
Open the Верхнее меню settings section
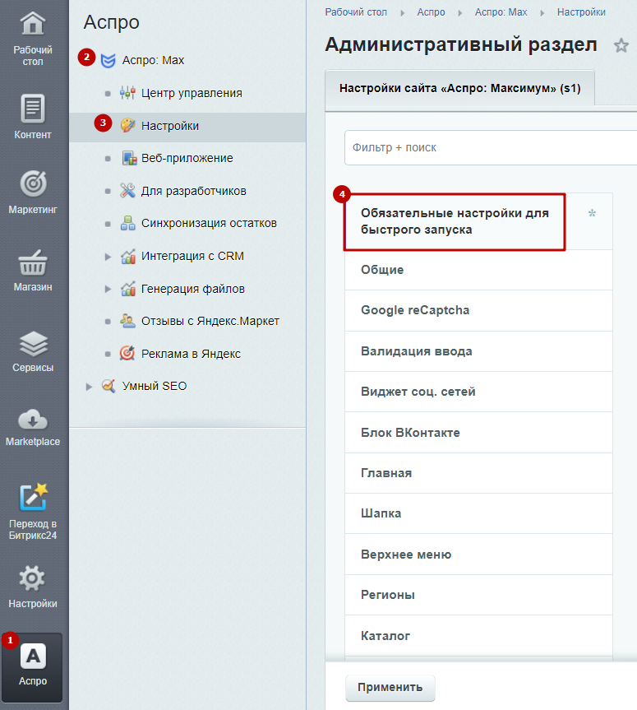pos(478,555)
